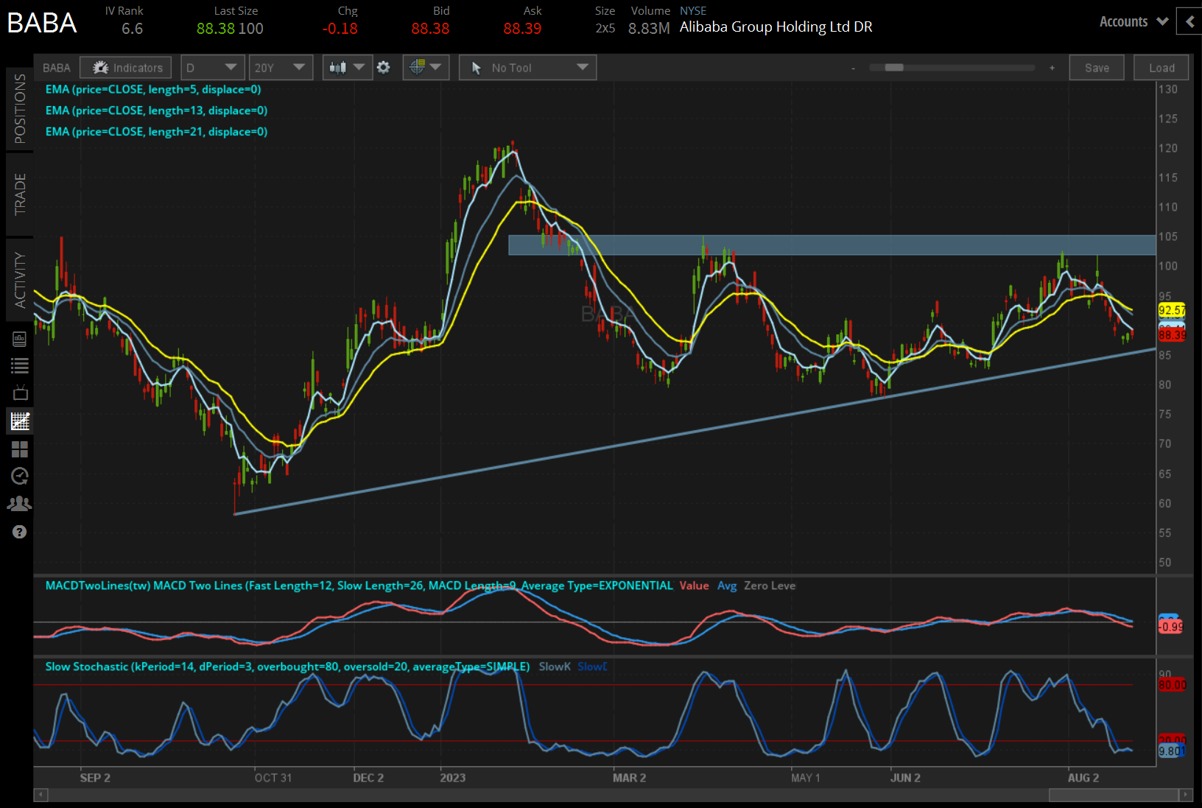This screenshot has width=1202, height=808.
Task: Open the news book icon in sidebar
Action: 19,339
